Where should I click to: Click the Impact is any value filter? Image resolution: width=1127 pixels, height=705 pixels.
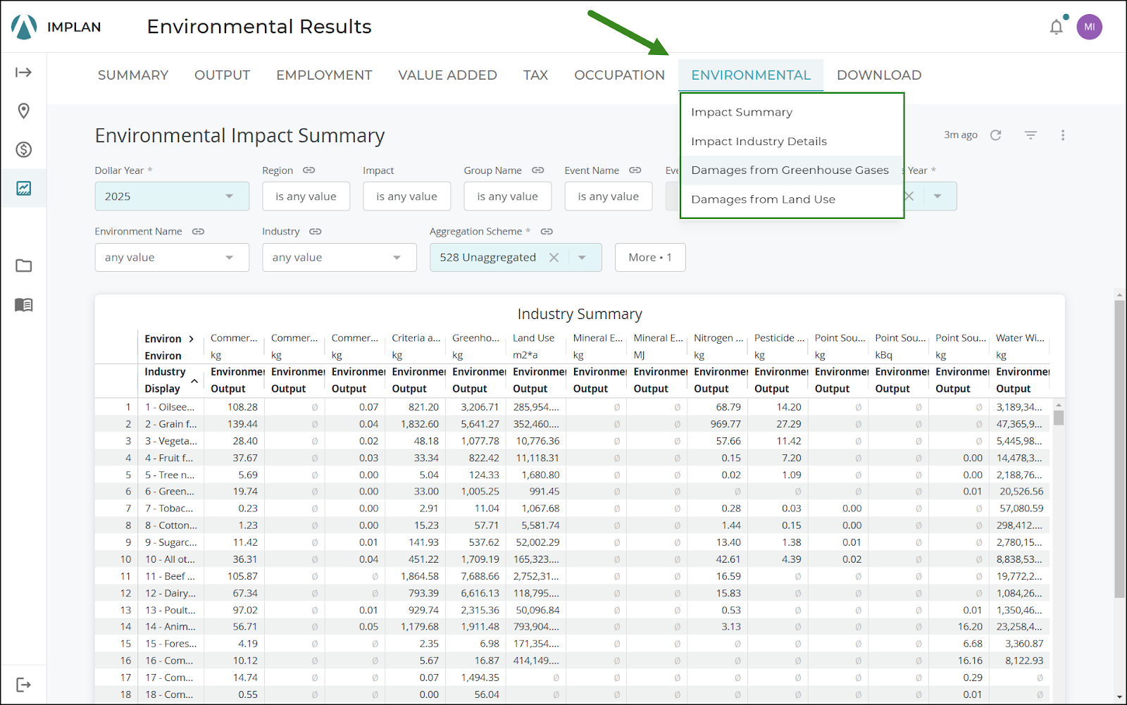pos(407,196)
